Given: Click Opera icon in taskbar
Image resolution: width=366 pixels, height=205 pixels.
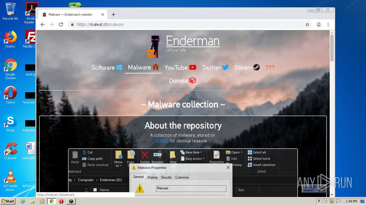Looking at the screenshot, I should click(x=61, y=201).
